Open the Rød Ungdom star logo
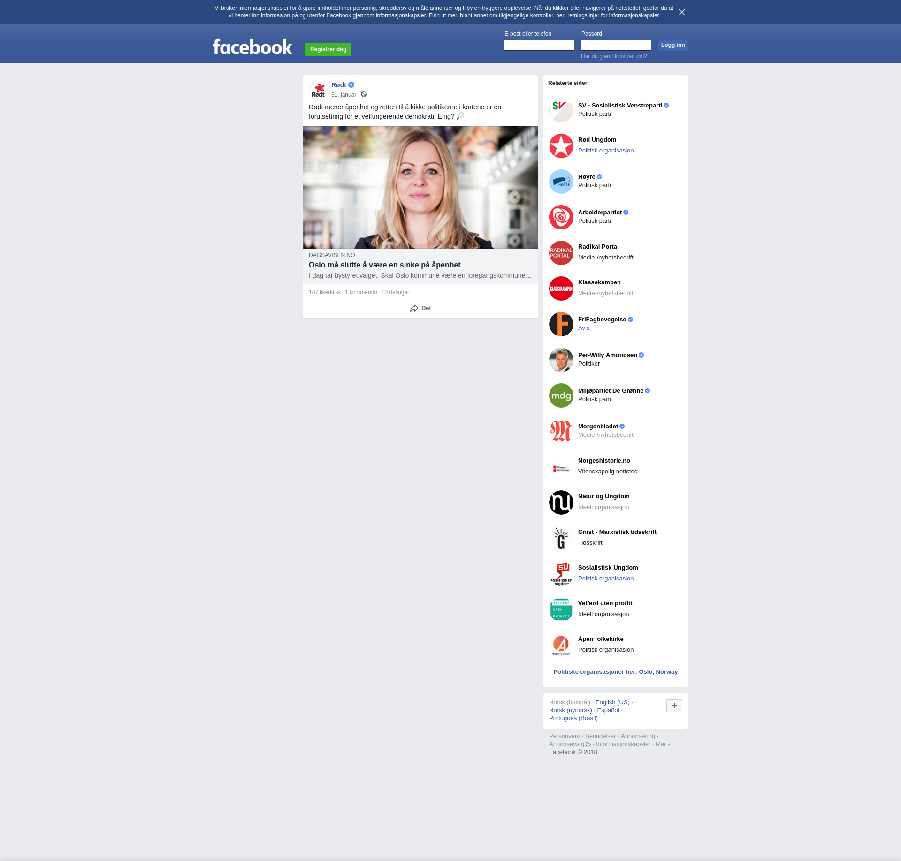Screen dimensions: 901x861 561,146
